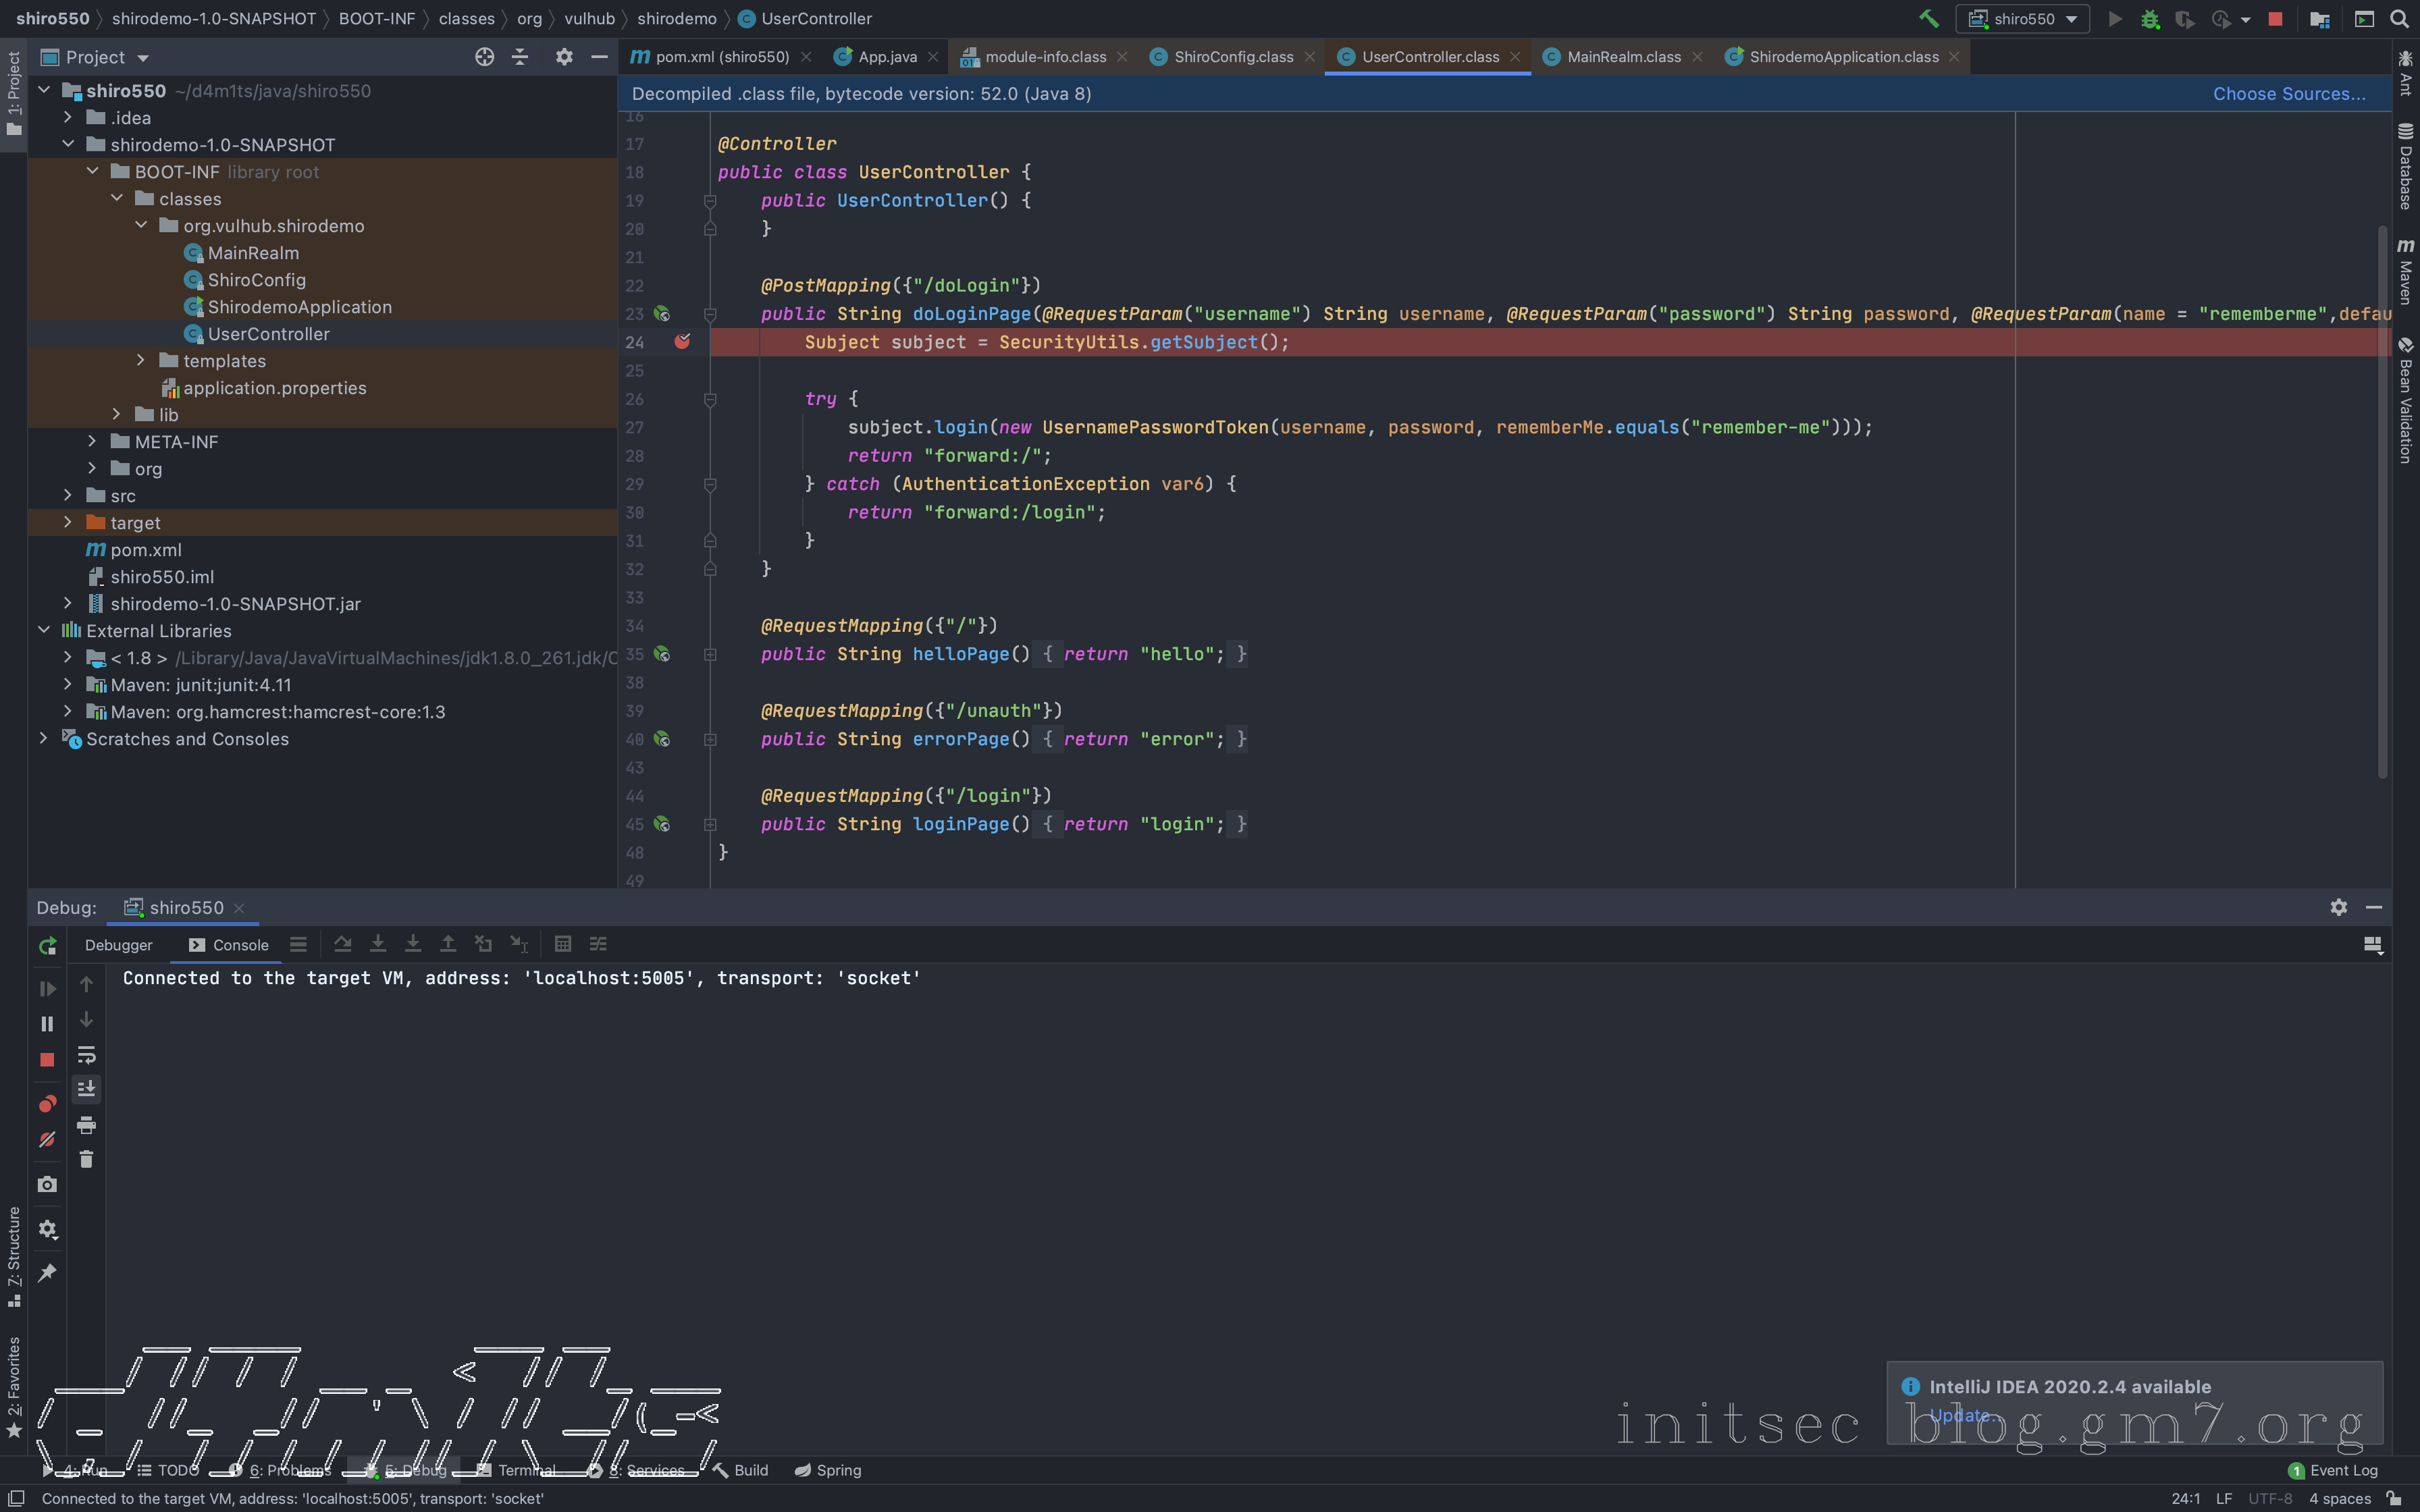Select MainRealm class in project tree
This screenshot has width=2420, height=1512.
(252, 253)
